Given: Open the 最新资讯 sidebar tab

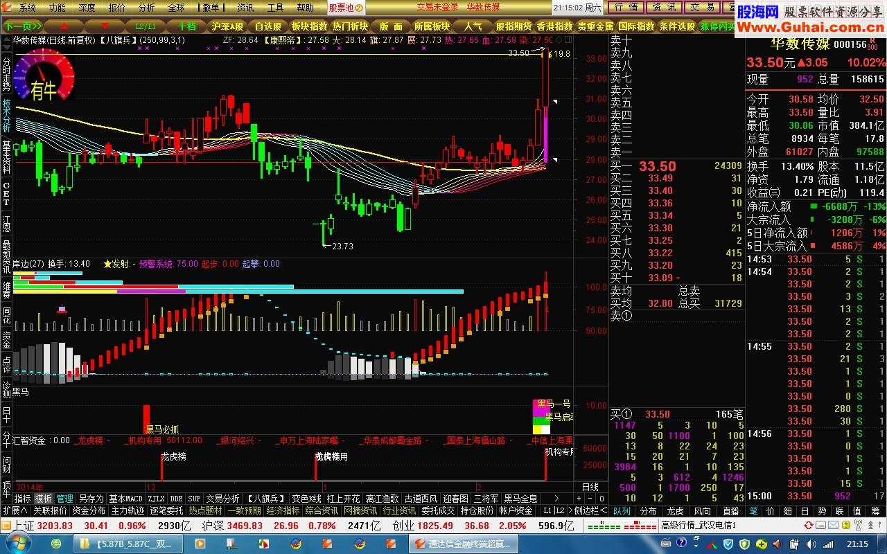Looking at the screenshot, I should 6,256.
